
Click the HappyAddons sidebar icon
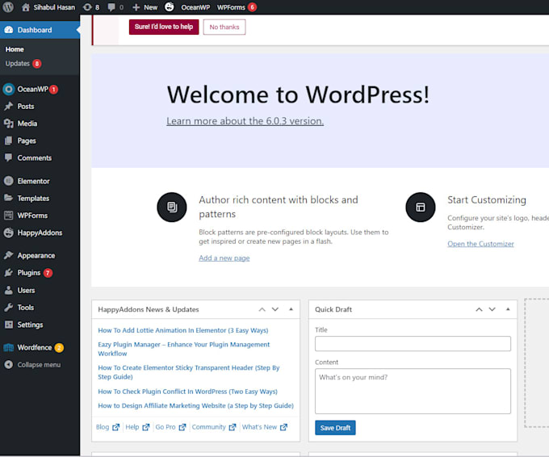click(9, 233)
